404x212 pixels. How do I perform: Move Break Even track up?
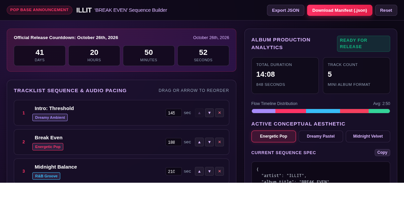tap(199, 142)
